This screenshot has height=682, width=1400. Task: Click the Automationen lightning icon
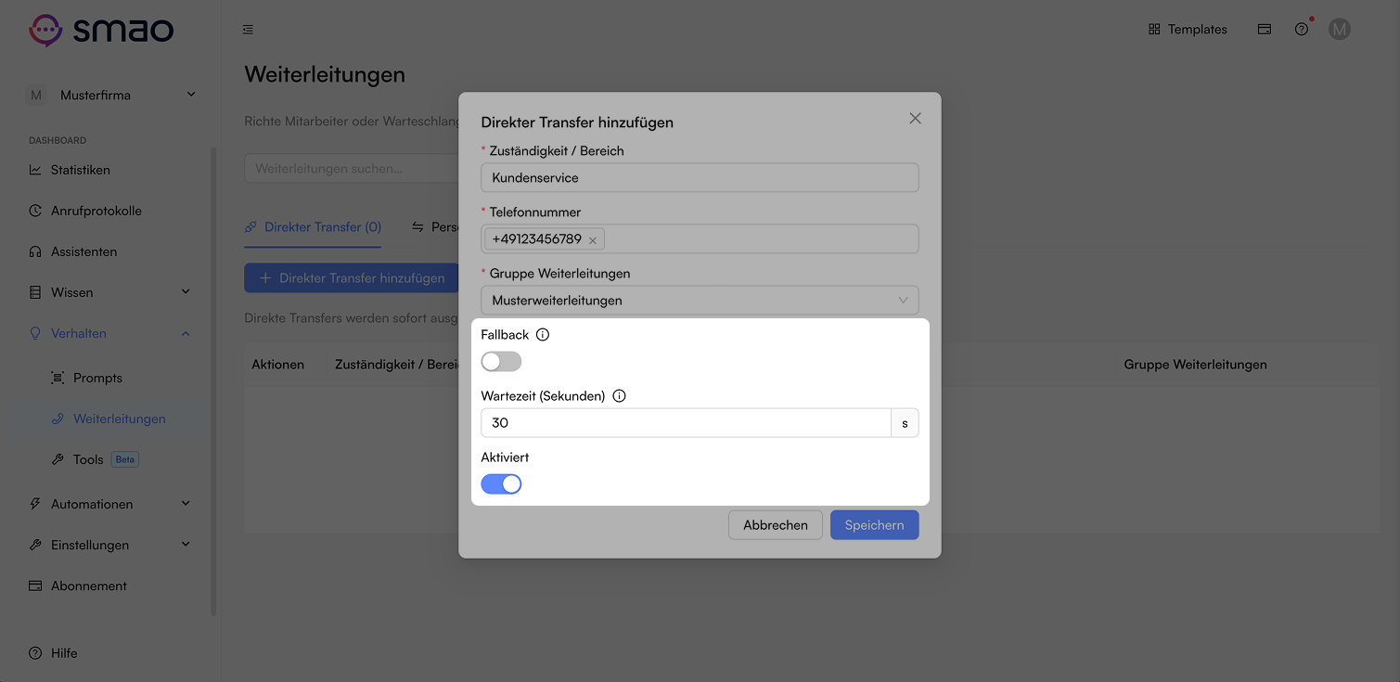(x=35, y=504)
